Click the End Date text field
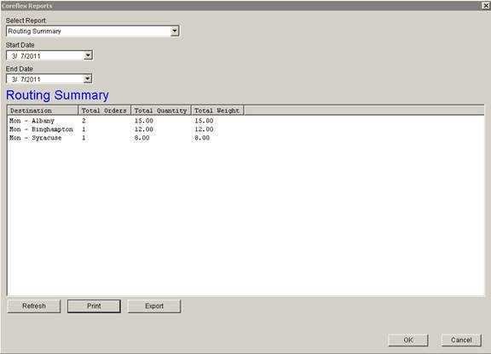The height and width of the screenshot is (354, 491). [x=45, y=79]
